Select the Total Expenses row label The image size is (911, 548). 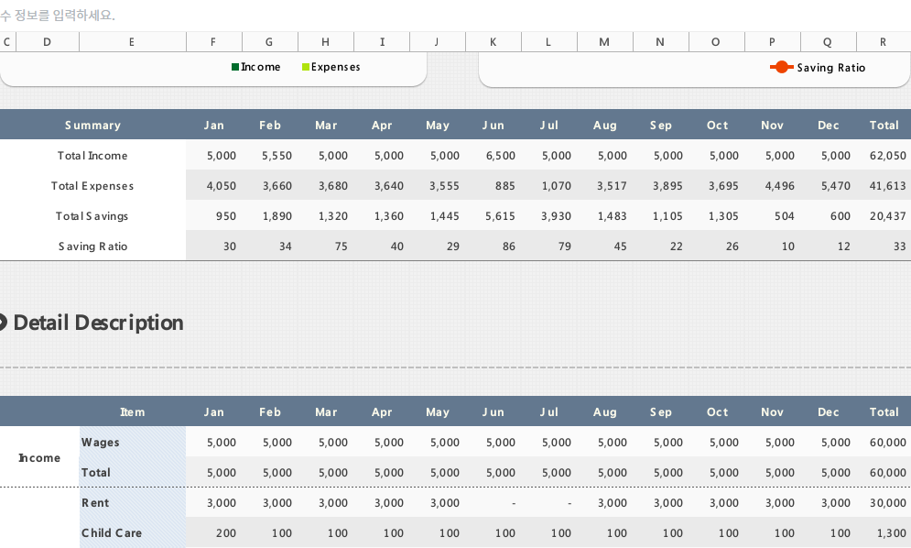(93, 186)
